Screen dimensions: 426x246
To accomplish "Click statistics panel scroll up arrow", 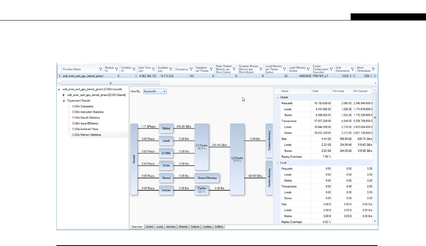I will tap(375, 90).
